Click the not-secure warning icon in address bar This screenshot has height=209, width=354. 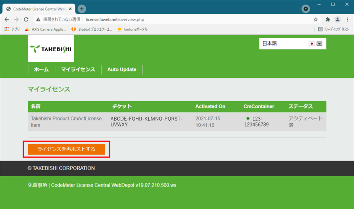(38, 20)
